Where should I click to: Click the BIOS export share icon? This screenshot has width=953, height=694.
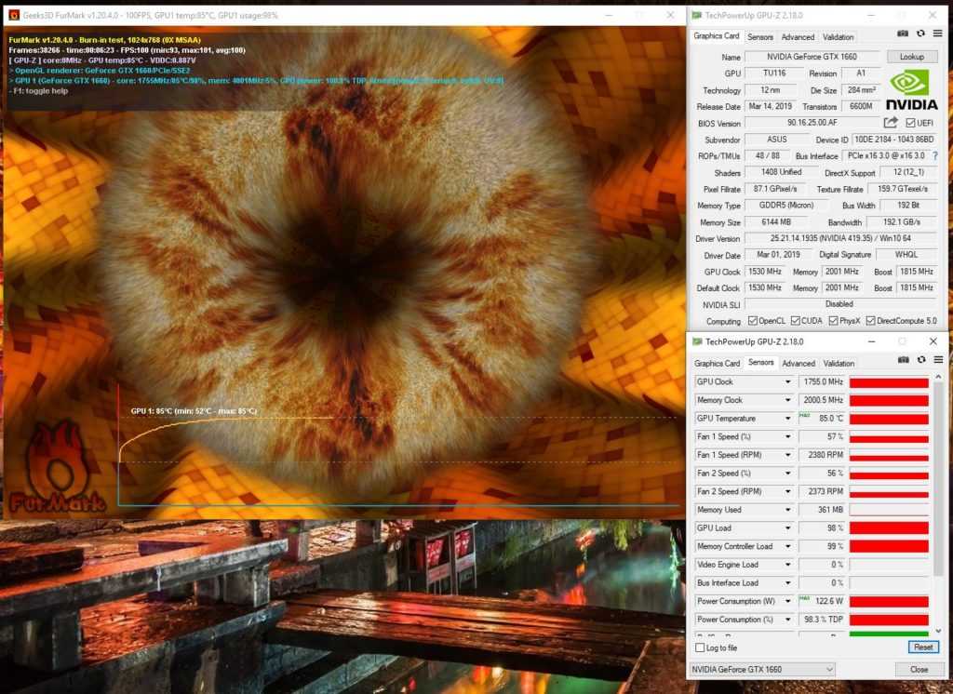[891, 123]
